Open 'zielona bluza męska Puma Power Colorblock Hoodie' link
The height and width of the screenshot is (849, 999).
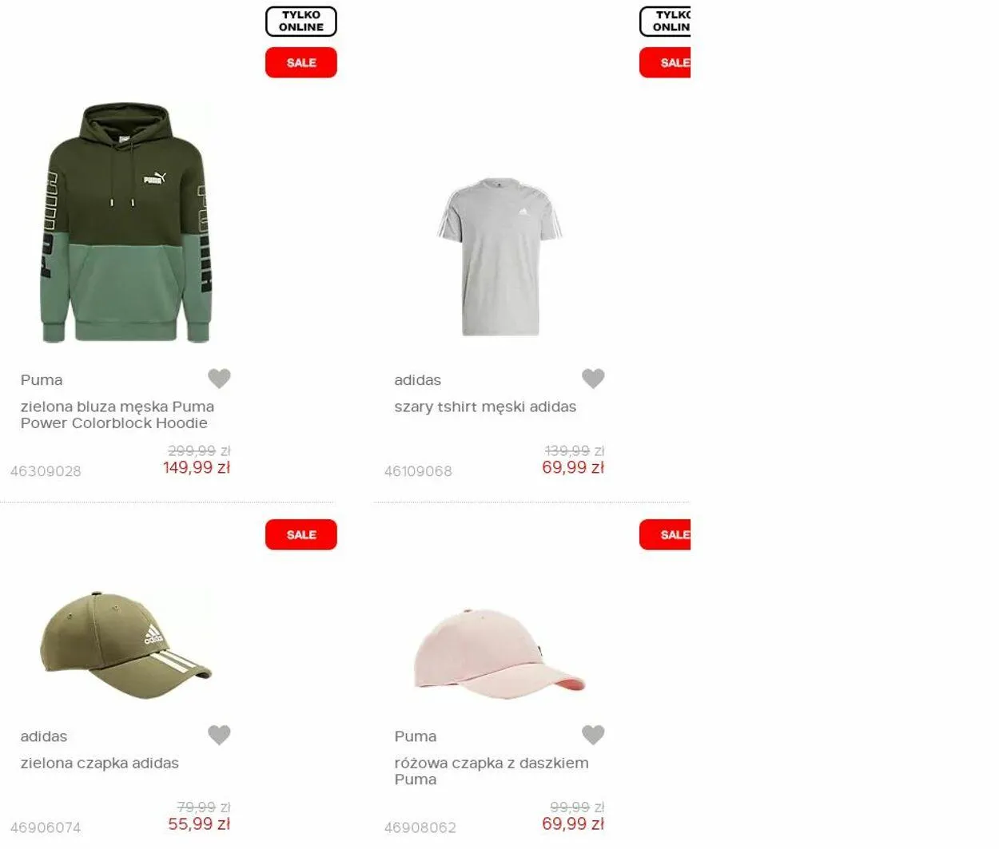pyautogui.click(x=117, y=415)
